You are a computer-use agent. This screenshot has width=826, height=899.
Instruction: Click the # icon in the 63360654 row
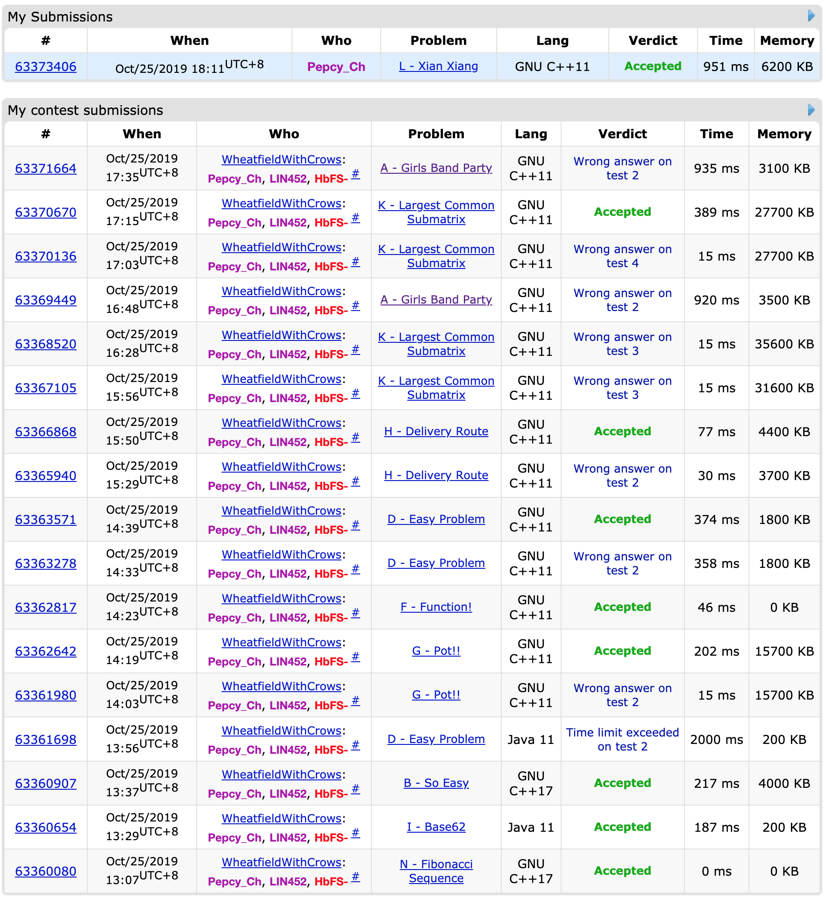coord(356,833)
